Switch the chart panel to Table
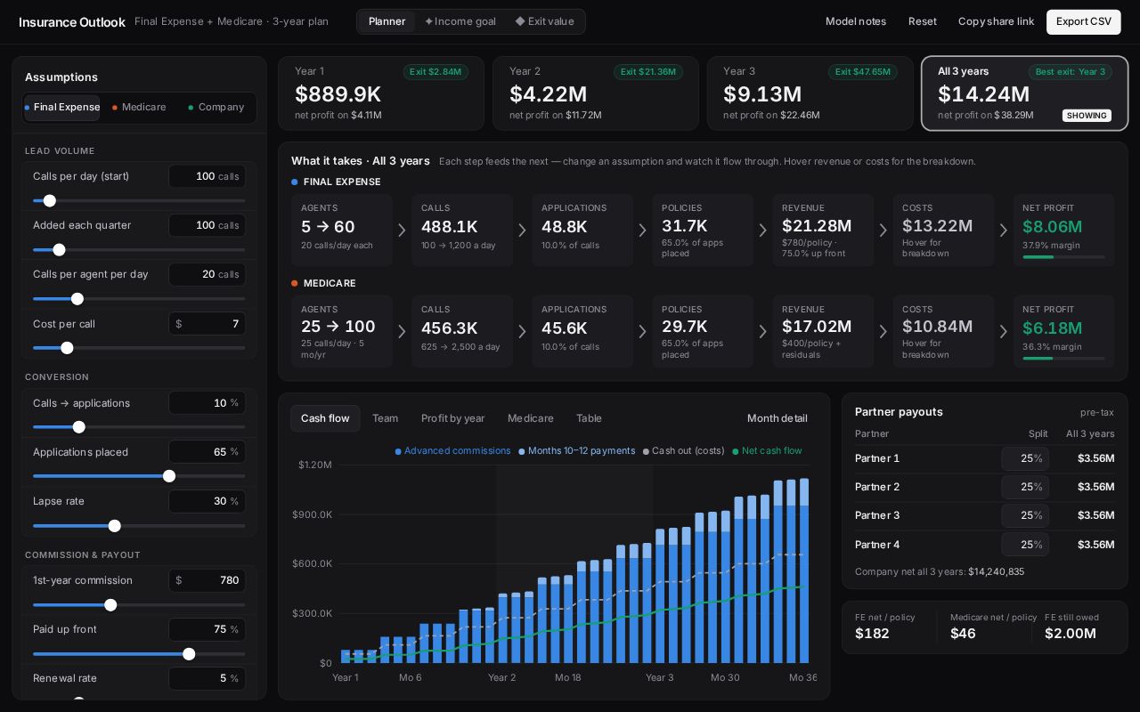The width and height of the screenshot is (1140, 712). 589,418
